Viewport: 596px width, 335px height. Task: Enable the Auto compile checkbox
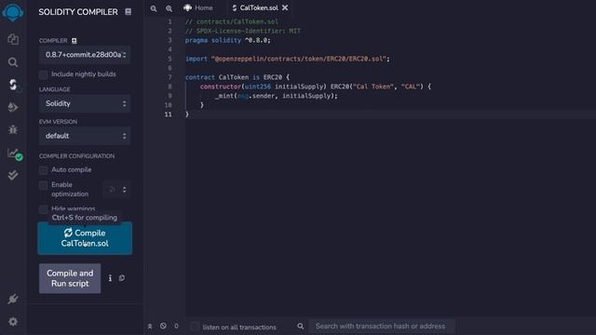click(x=44, y=169)
